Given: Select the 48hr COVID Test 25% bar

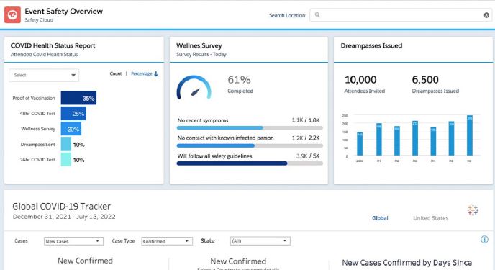Looking at the screenshot, I should (73, 113).
